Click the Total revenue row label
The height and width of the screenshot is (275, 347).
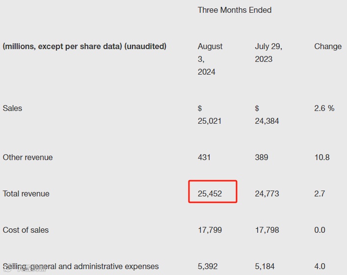tap(26, 194)
